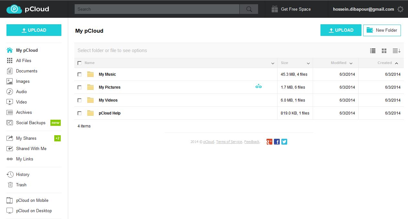Open pCloud on Mobile item
The width and height of the screenshot is (408, 219).
click(x=32, y=200)
